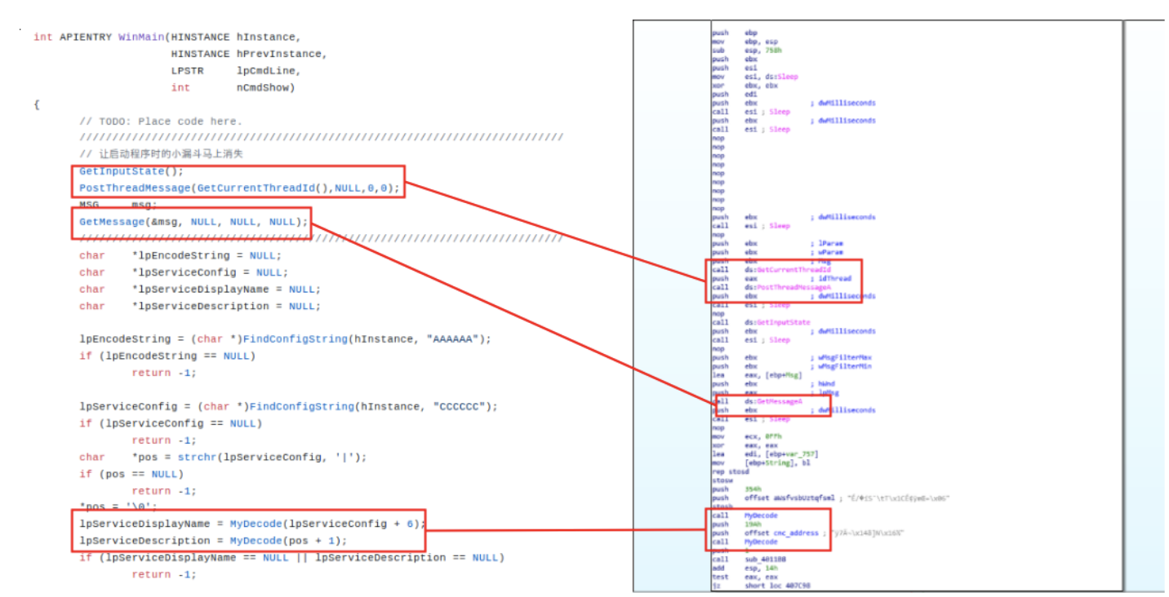Viewport: 1169px width, 597px height.
Task: Click MyDecode(pos + 1) in source
Action: (287, 541)
